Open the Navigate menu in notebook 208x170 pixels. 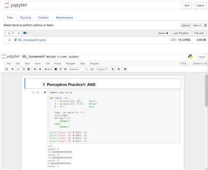click(x=71, y=64)
